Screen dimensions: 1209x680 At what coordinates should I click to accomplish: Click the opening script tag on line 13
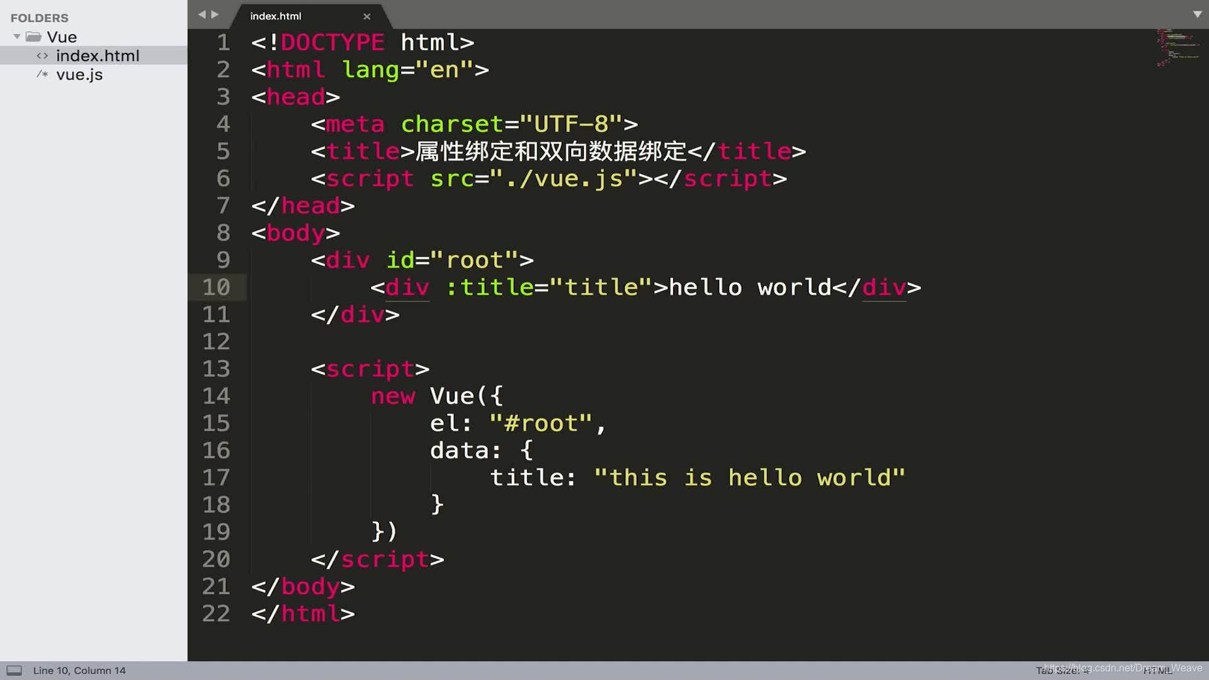coord(370,369)
